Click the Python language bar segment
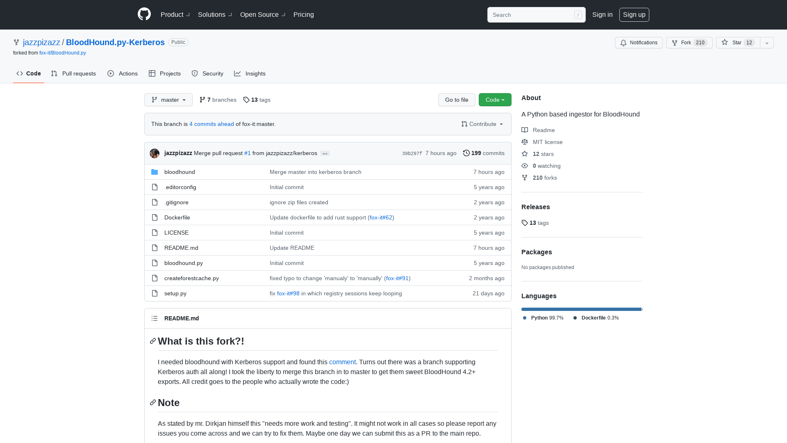 (x=581, y=309)
